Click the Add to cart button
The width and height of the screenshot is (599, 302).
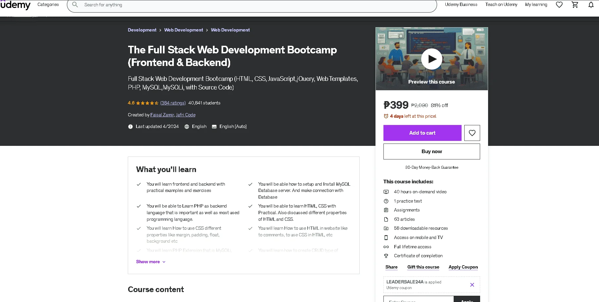422,133
